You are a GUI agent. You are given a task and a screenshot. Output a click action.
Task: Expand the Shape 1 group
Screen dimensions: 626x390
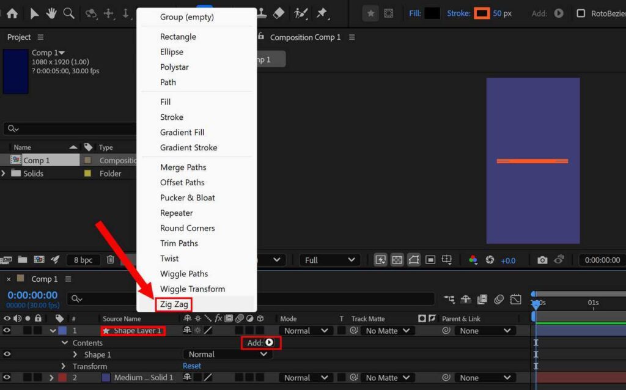pos(75,355)
